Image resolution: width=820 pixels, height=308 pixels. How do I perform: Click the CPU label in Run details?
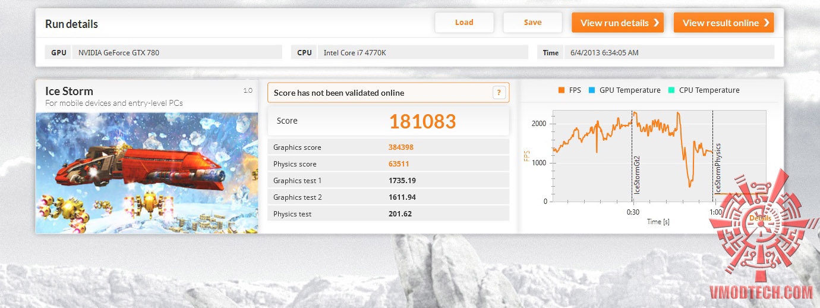(x=304, y=52)
